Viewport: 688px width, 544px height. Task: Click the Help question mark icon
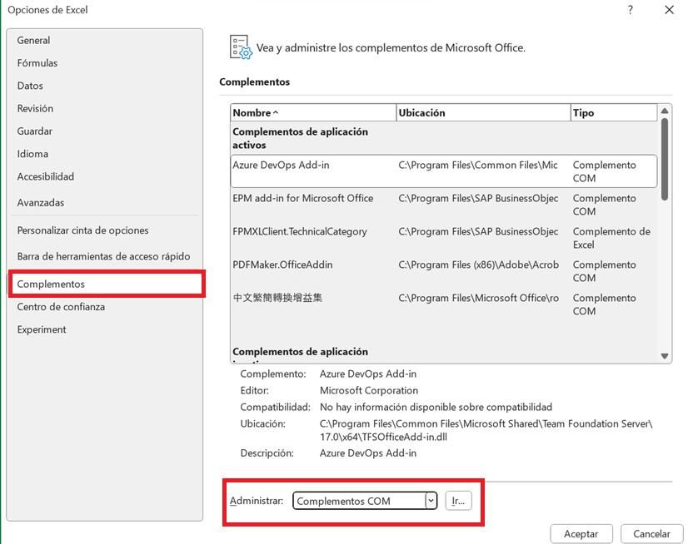630,10
